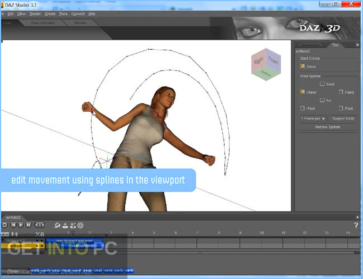This screenshot has width=363, height=279.
Task: Click the up/down arrows track order icon
Action: point(15,234)
